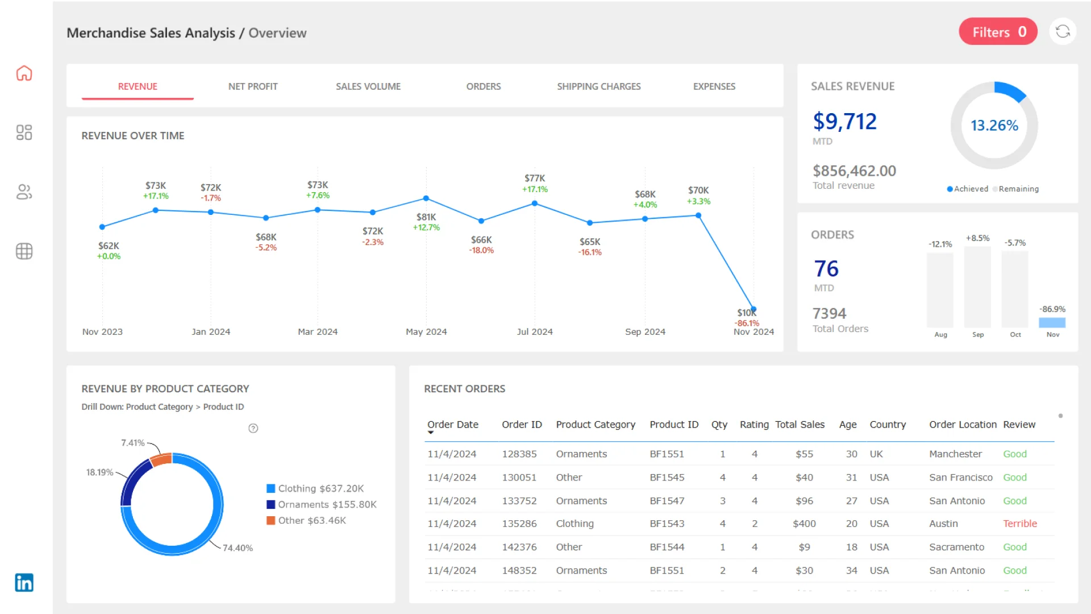Click the Product ID drill-down link

click(x=223, y=407)
